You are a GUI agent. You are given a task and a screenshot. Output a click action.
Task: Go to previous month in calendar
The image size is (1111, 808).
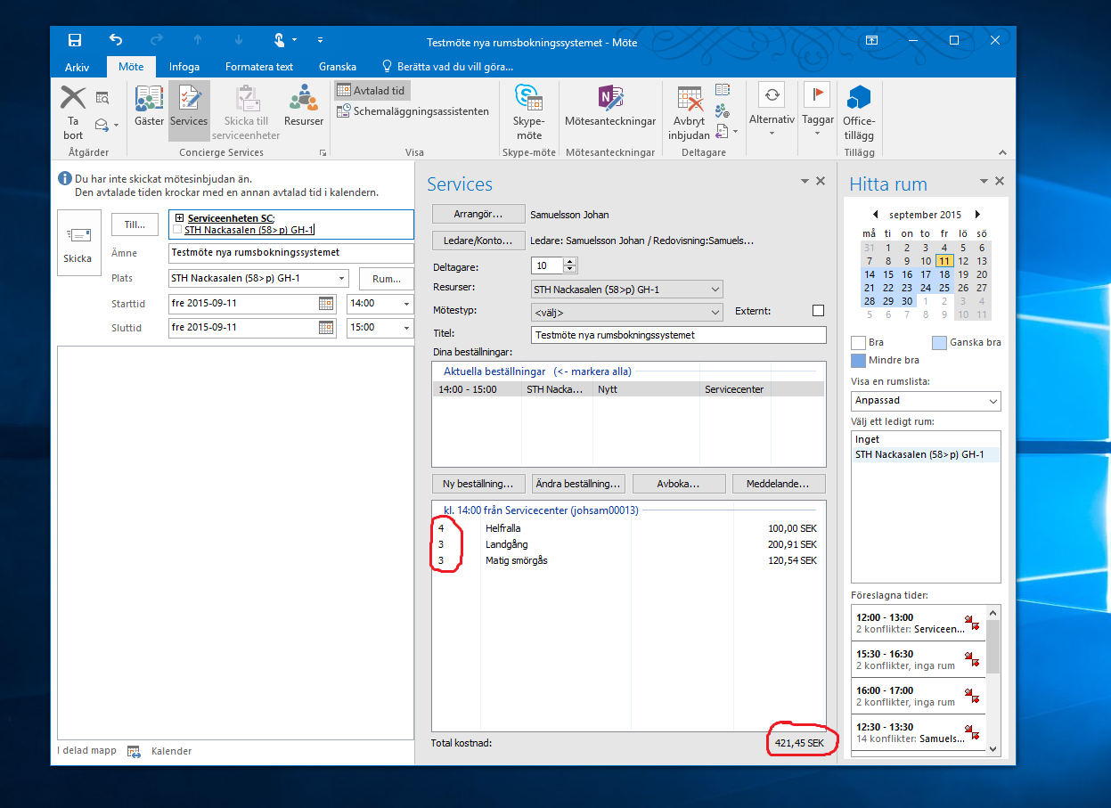coord(875,215)
